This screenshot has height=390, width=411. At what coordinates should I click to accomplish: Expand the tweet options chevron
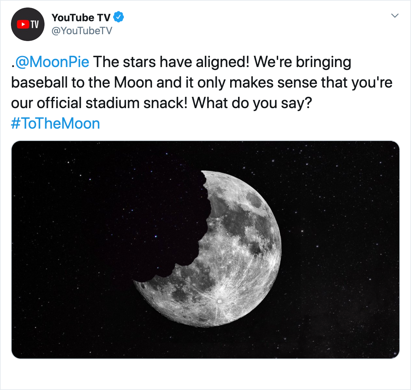(395, 16)
